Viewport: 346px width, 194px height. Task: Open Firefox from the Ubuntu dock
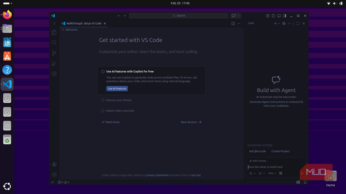coord(7,15)
